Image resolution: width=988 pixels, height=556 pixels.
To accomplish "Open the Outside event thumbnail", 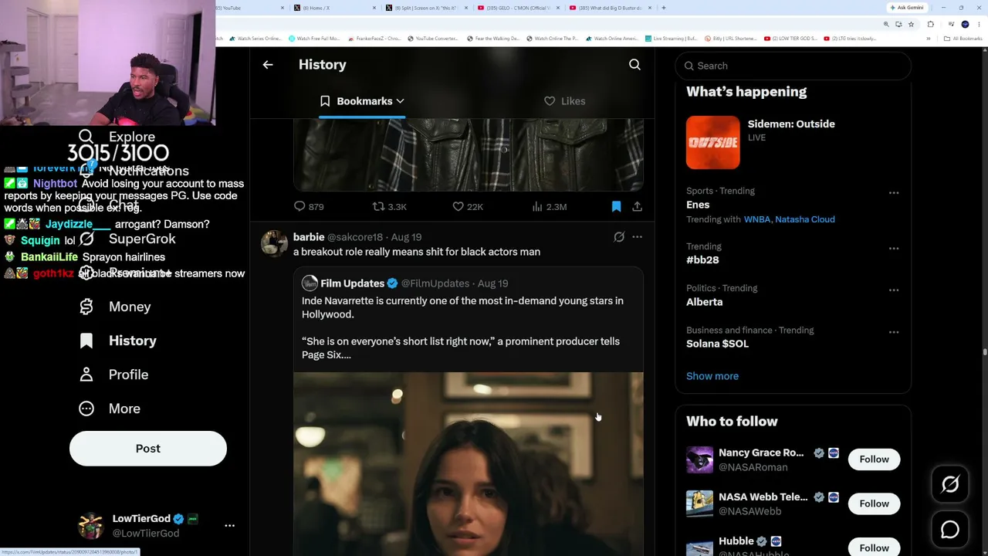I will [712, 142].
